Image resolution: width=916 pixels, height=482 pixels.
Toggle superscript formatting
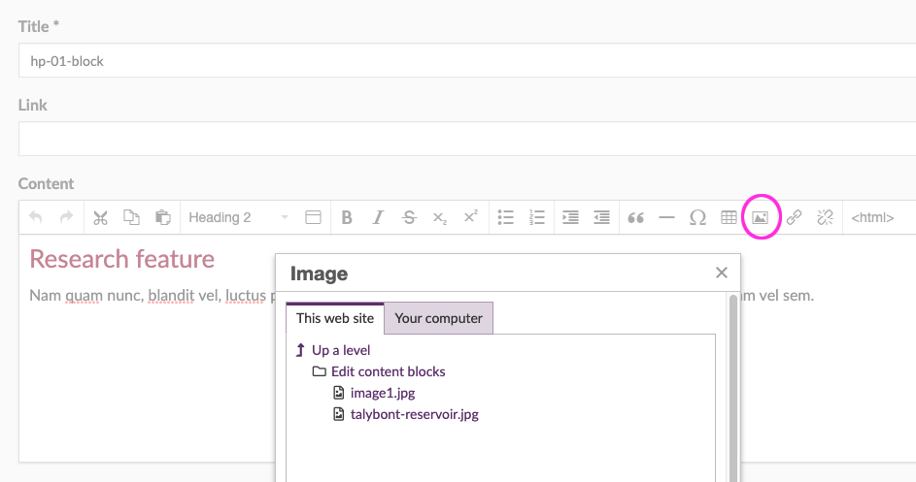[470, 217]
